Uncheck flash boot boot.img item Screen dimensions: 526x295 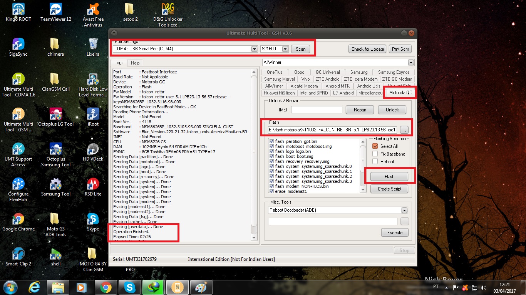click(272, 156)
